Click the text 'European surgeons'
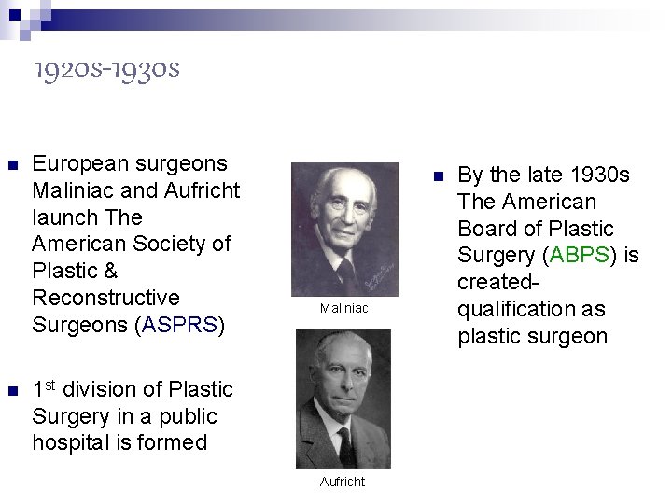 (130, 163)
